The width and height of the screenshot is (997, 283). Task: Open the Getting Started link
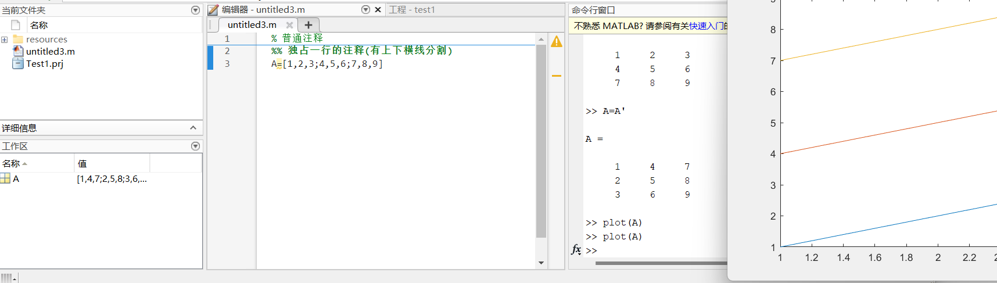click(706, 26)
